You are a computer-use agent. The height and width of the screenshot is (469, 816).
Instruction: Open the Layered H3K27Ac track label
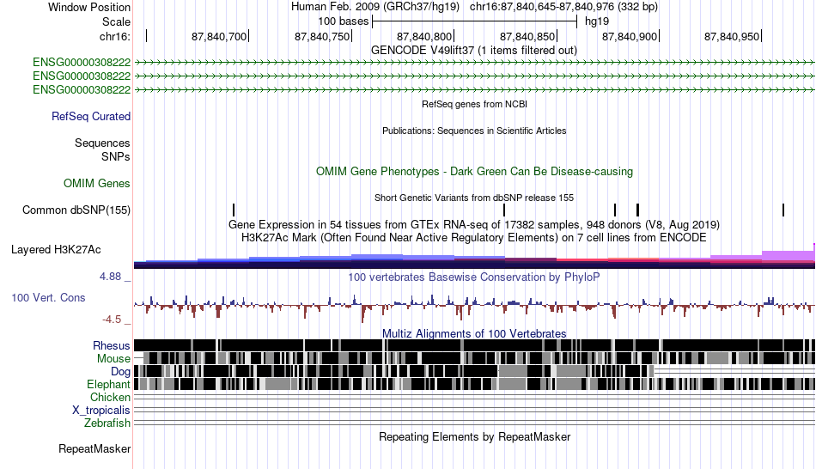tap(56, 250)
